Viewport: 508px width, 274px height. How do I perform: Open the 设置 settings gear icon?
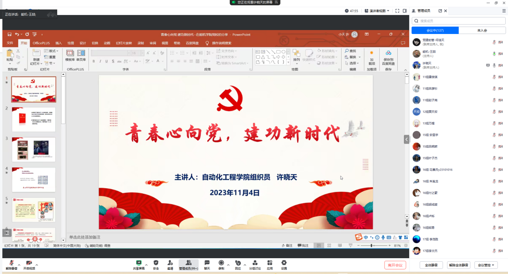(x=284, y=263)
